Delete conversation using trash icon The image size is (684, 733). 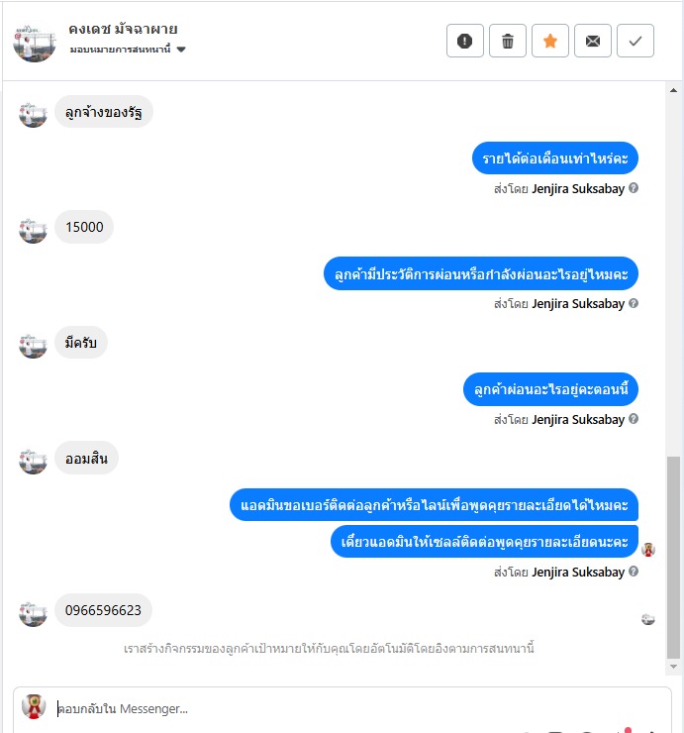(x=508, y=41)
